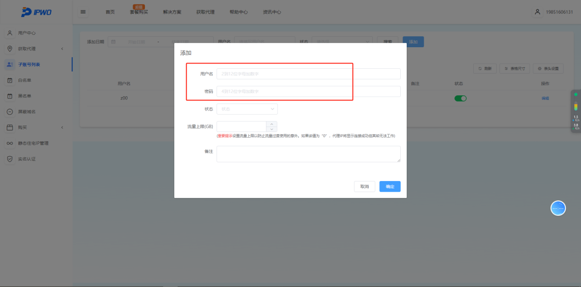Screen dimensions: 581x287
Task: Click the IPWO logo
Action: pyautogui.click(x=36, y=12)
